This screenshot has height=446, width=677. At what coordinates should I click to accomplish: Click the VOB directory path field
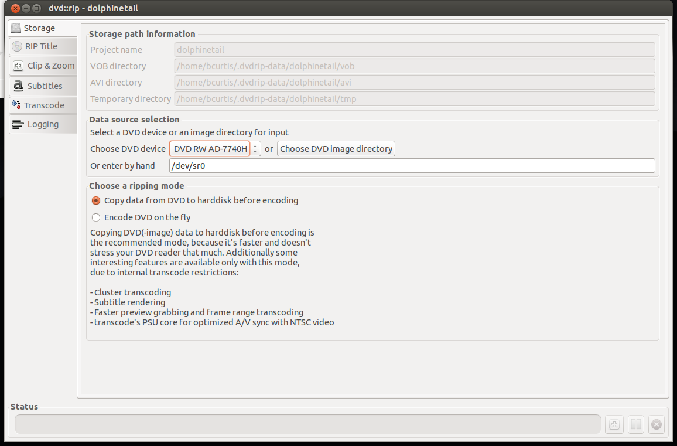414,66
